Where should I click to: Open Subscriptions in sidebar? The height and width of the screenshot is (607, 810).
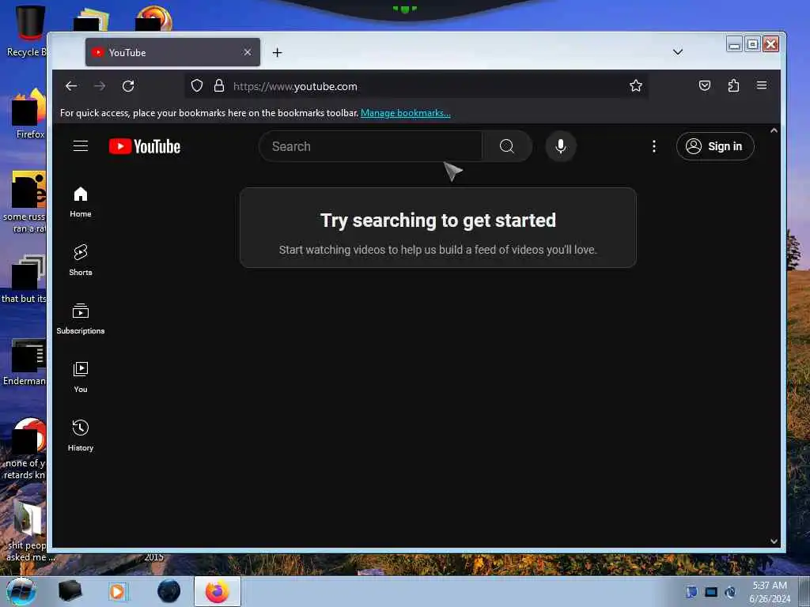click(x=81, y=319)
